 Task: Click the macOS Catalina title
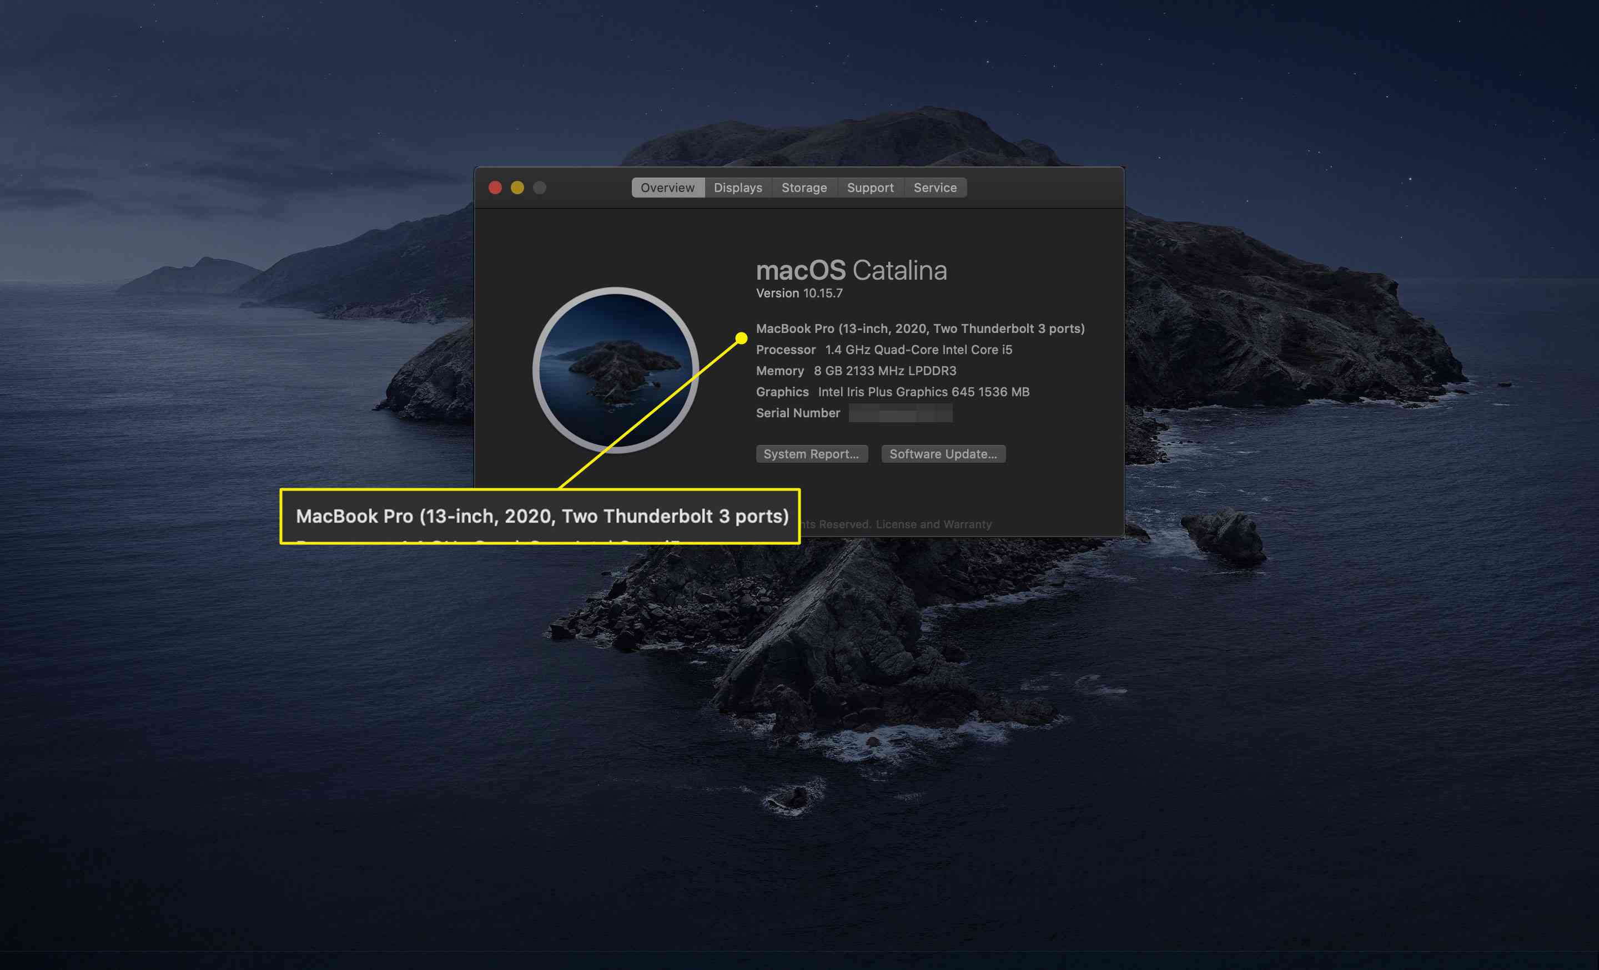point(852,270)
